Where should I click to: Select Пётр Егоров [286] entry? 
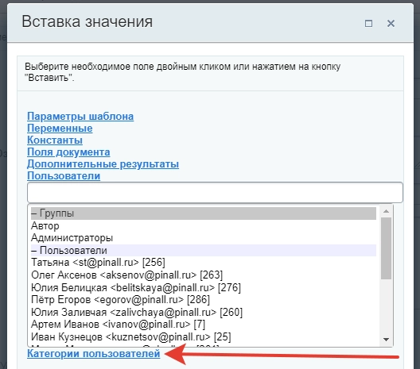[x=204, y=299]
